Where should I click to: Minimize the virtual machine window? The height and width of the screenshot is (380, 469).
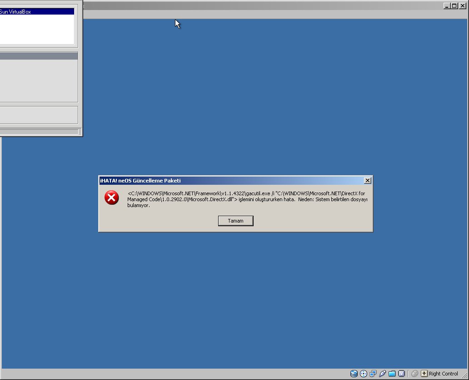click(x=448, y=6)
